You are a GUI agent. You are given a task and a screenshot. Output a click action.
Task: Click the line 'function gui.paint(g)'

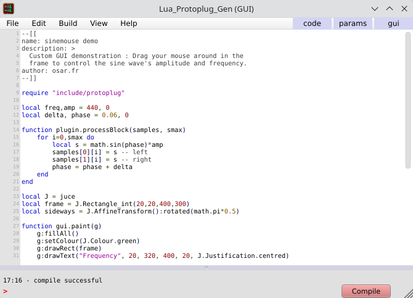(62, 226)
